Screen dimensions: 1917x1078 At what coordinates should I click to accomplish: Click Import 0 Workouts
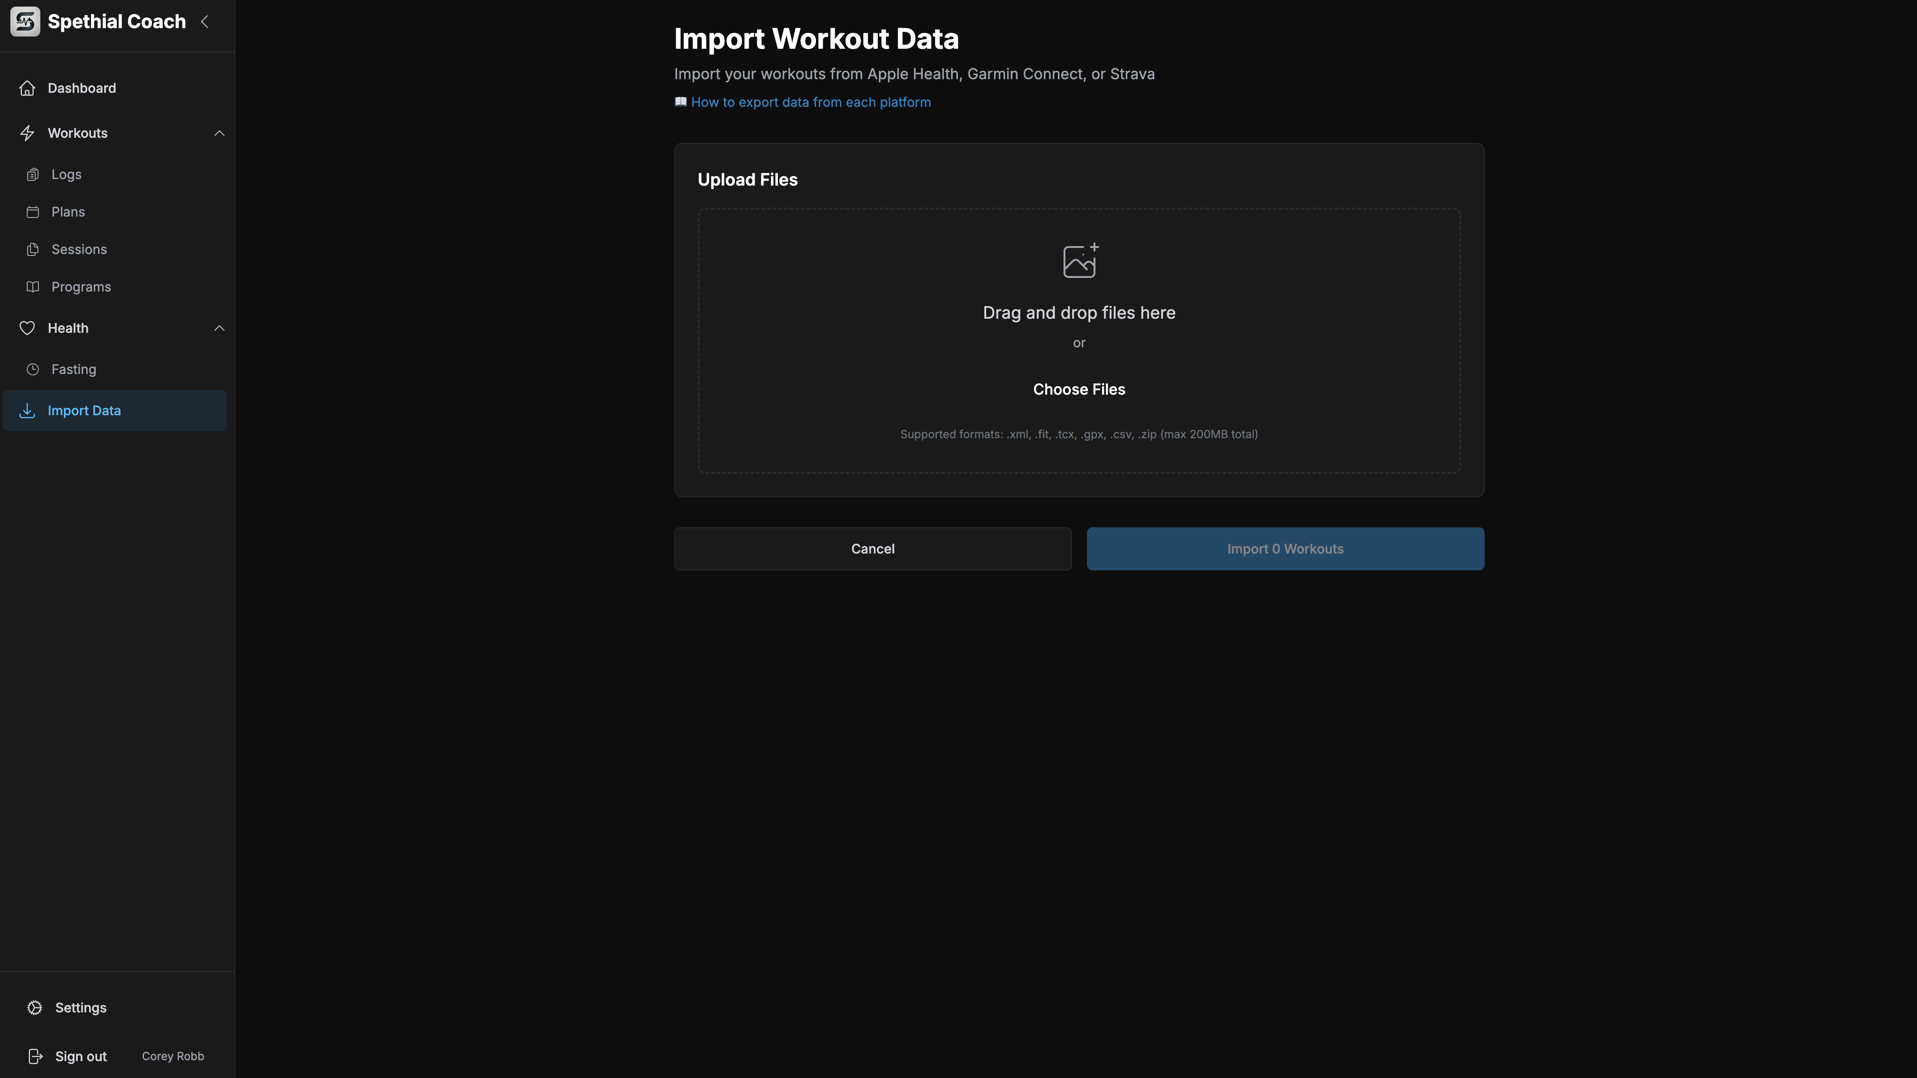(x=1284, y=548)
